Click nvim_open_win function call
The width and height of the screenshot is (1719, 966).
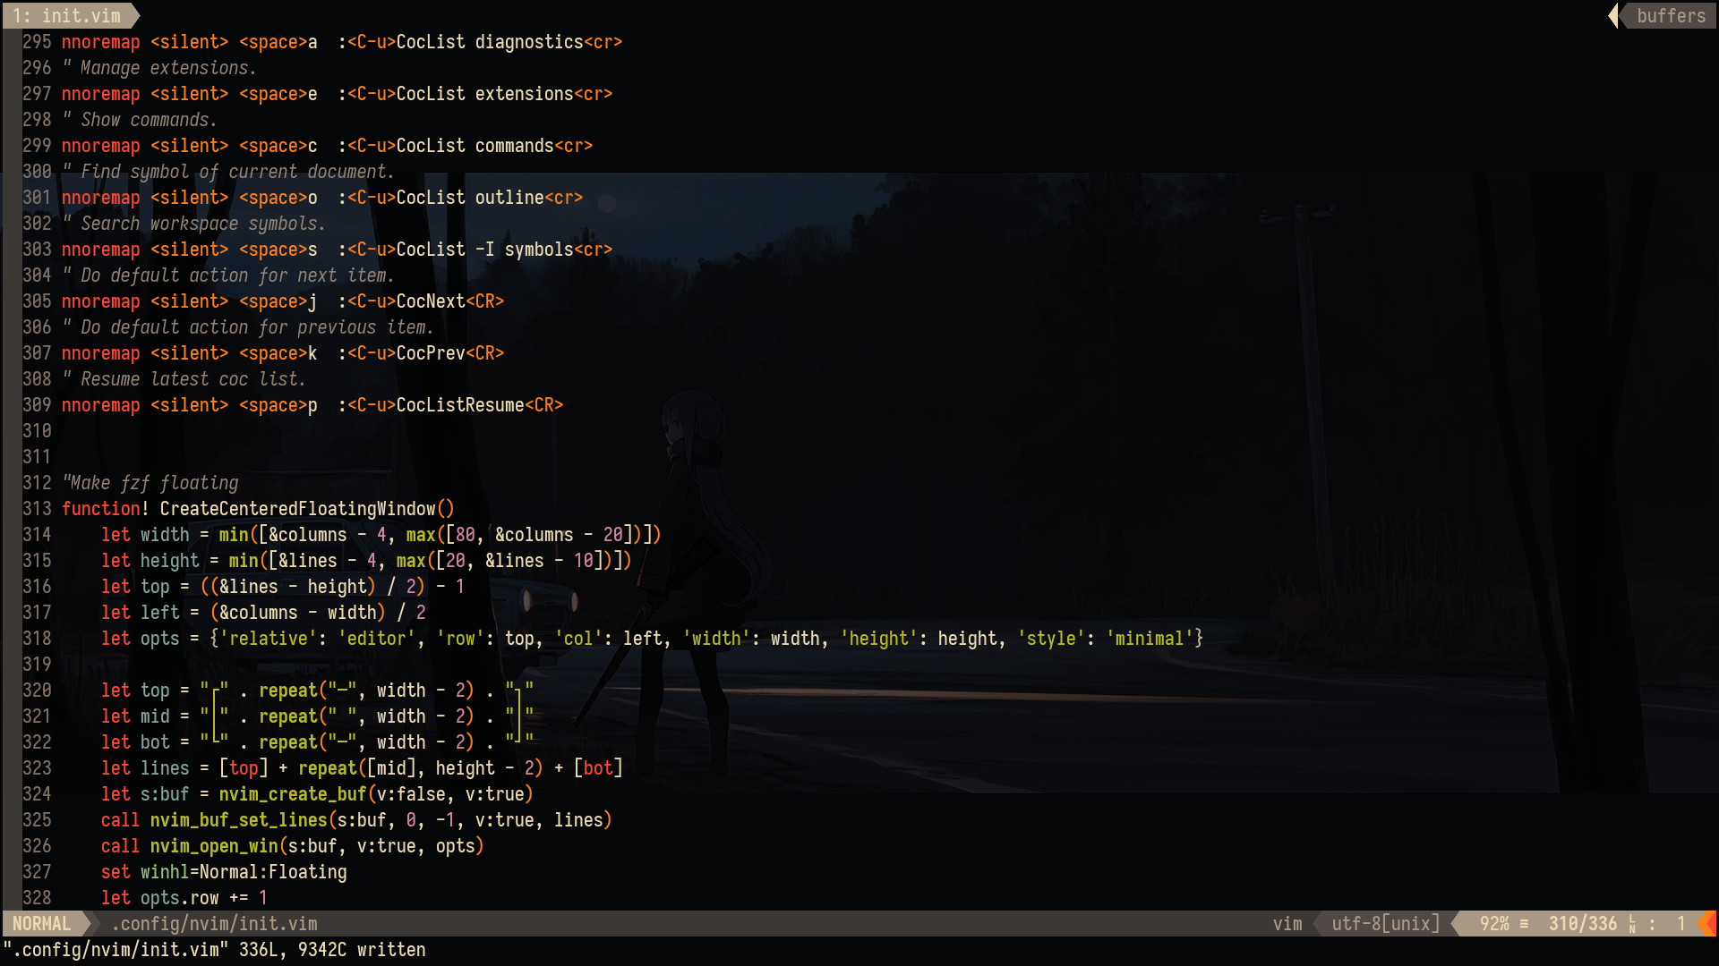[x=214, y=846]
